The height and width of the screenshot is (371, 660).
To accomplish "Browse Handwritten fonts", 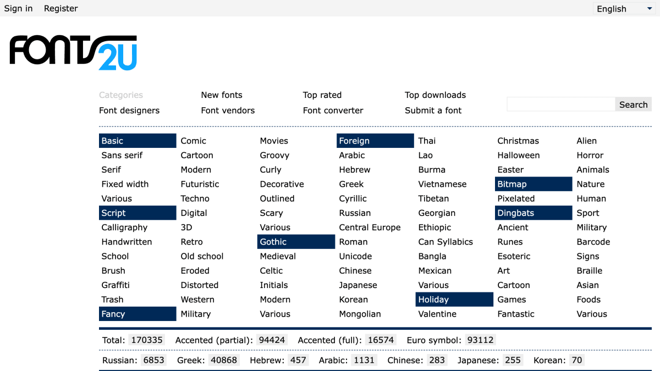I will coord(127,242).
